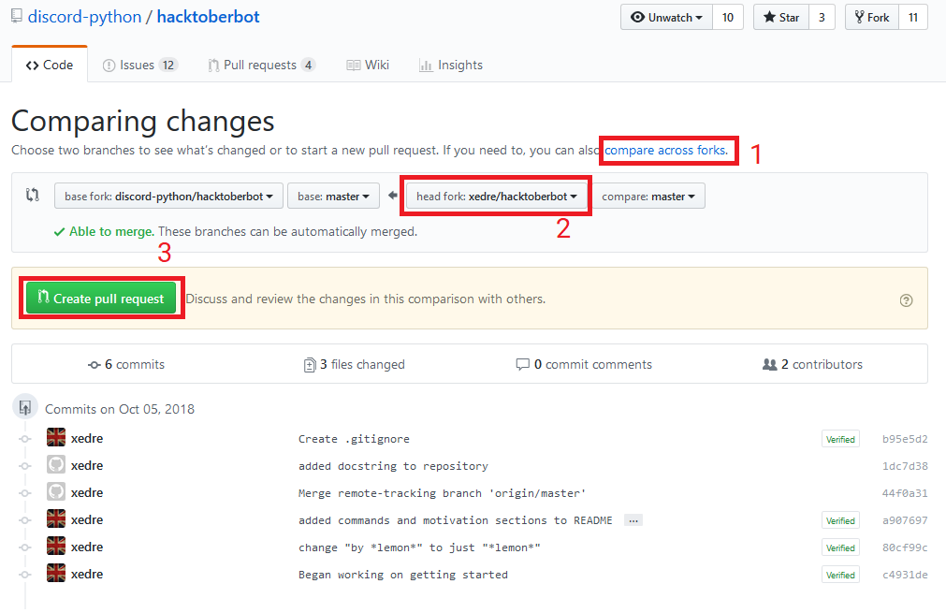The image size is (946, 613).
Task: Open commit hash a907697
Action: [x=905, y=520]
